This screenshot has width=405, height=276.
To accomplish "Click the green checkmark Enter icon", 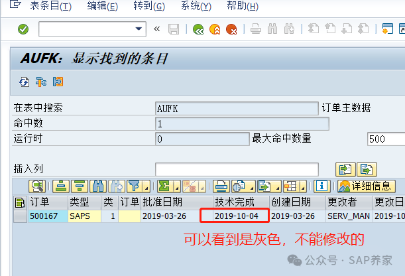I will [23, 29].
